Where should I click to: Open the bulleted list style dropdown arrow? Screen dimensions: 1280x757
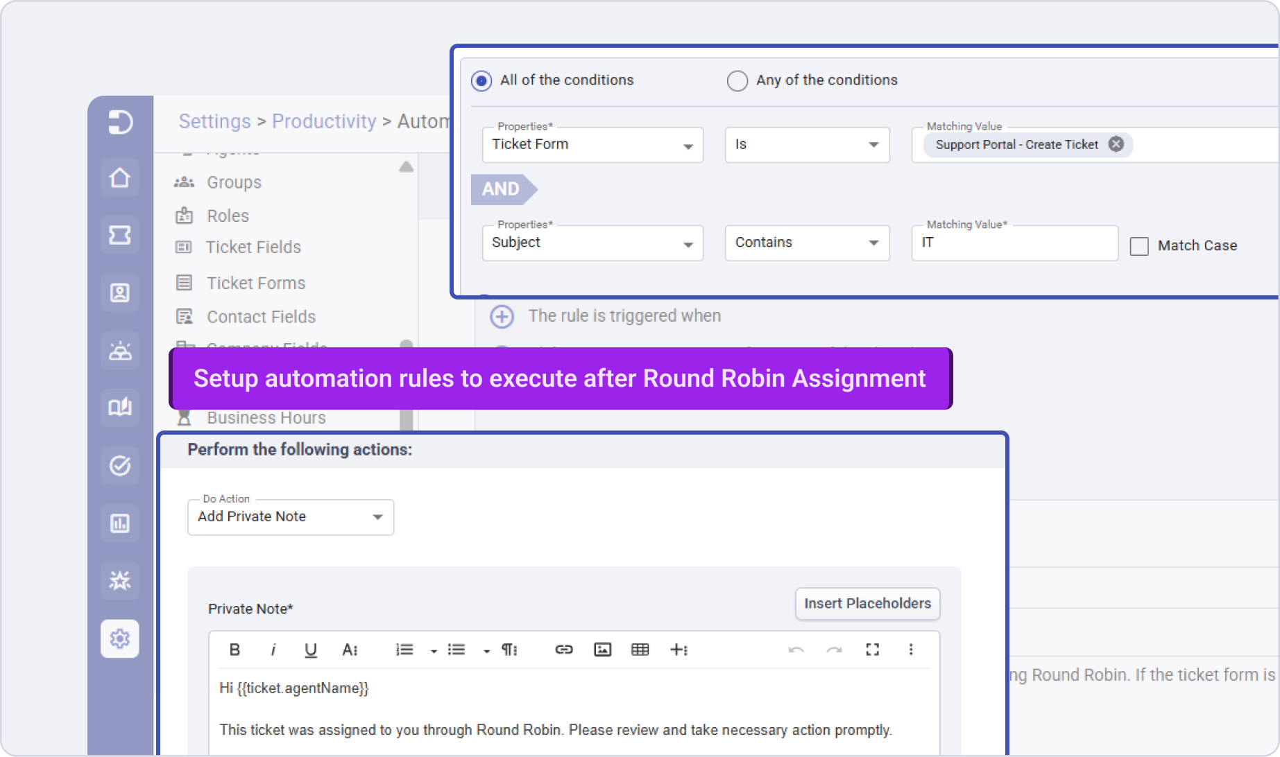coord(486,651)
